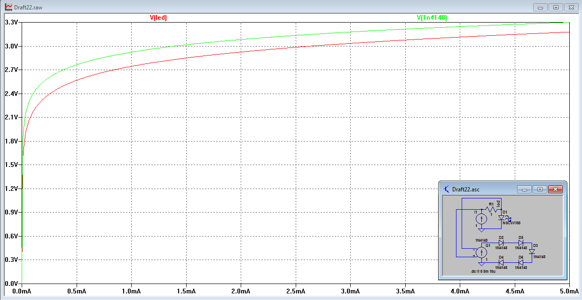The image size is (582, 300).
Task: Click the Draft22.raw title bar text
Action: [28, 8]
